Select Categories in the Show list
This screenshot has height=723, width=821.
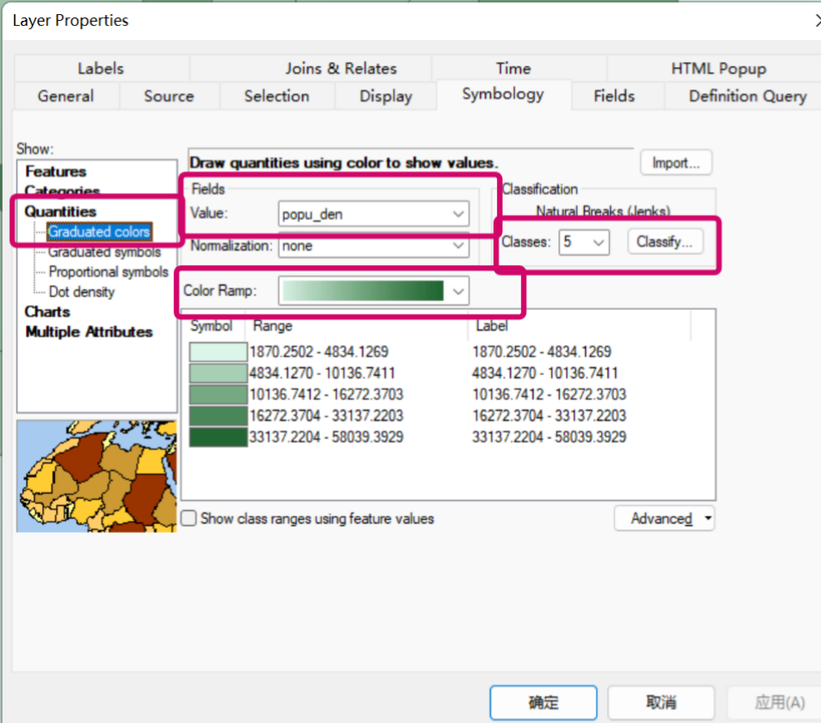(x=63, y=191)
